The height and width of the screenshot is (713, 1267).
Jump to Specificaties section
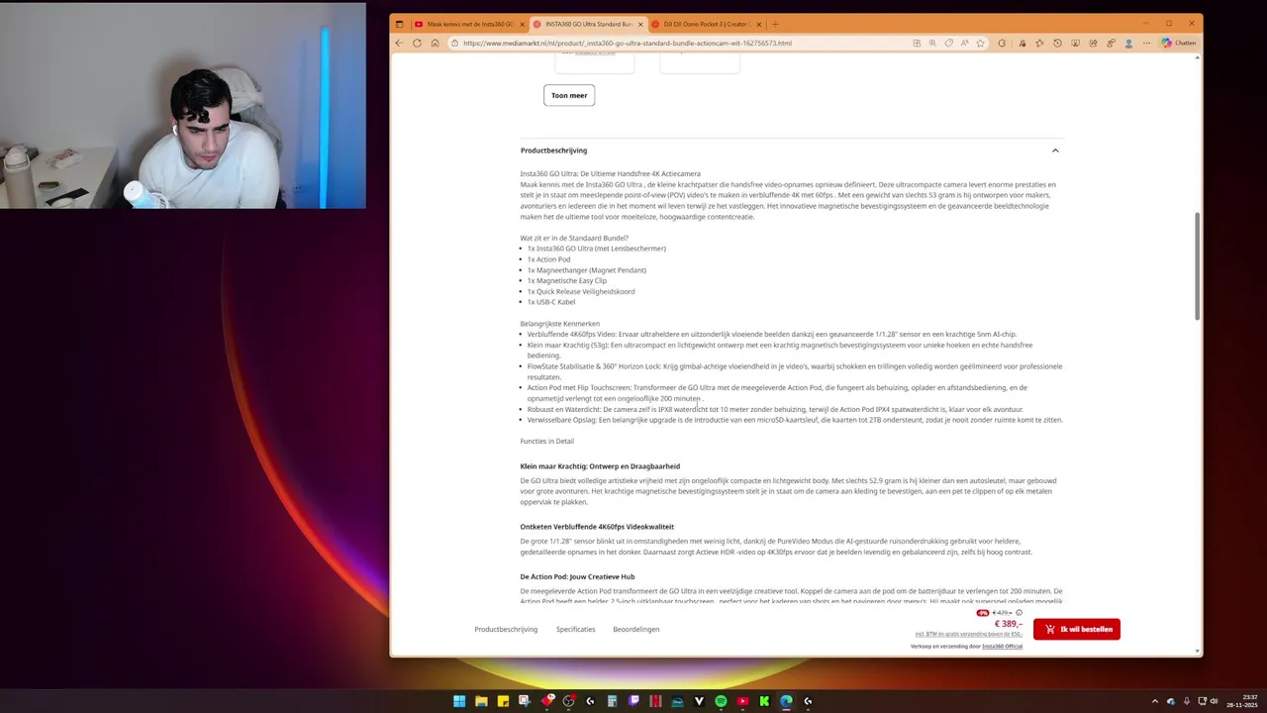[x=576, y=629]
